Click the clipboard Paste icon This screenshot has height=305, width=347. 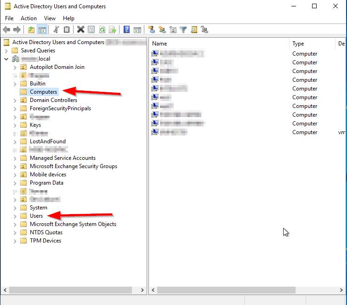click(67, 29)
